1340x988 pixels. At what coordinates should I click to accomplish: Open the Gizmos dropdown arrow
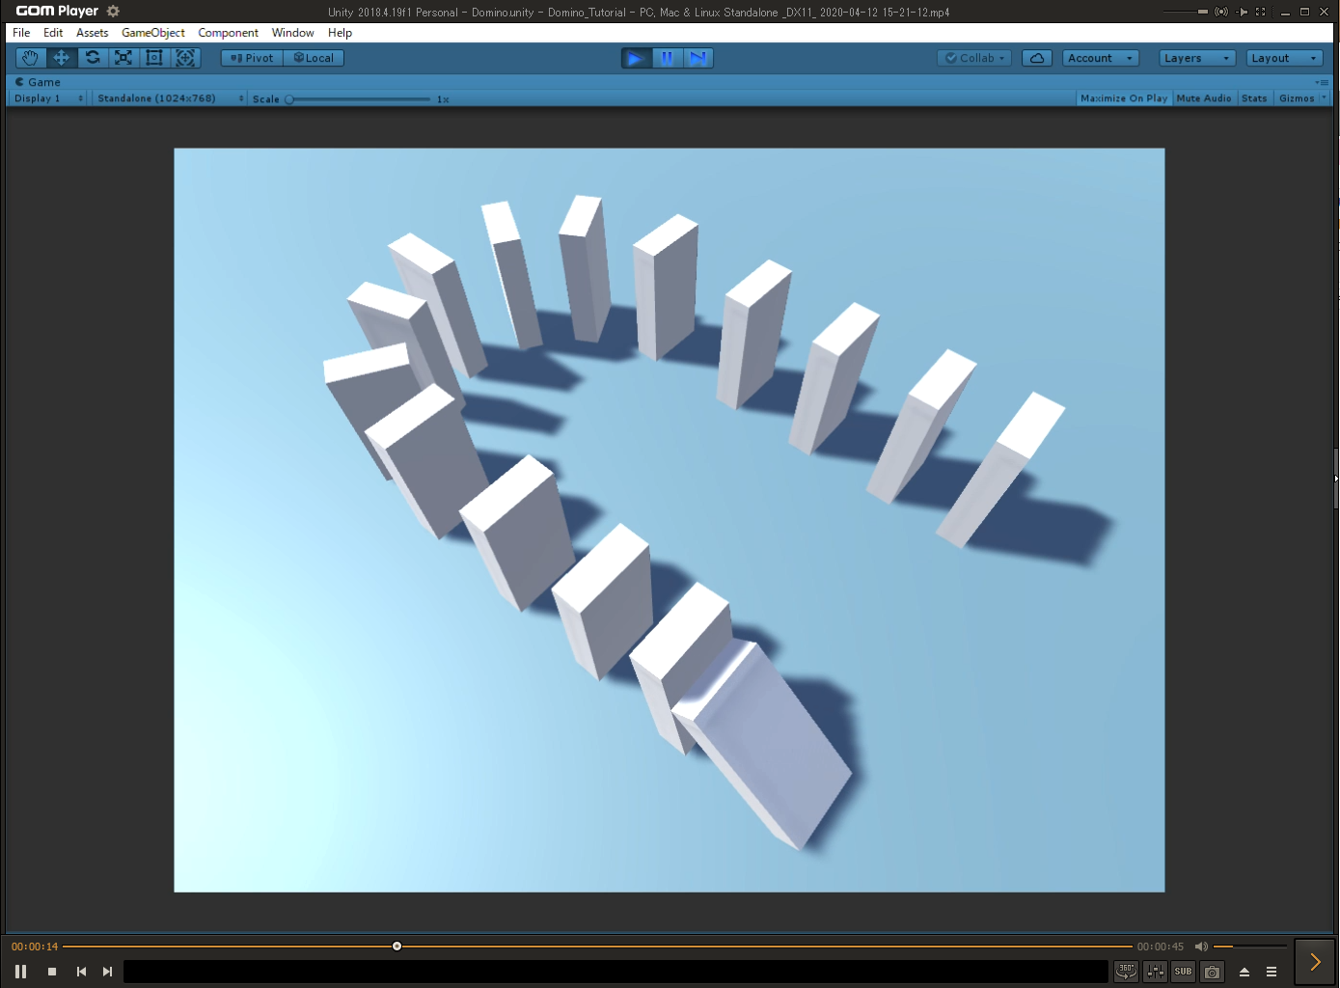pyautogui.click(x=1324, y=98)
